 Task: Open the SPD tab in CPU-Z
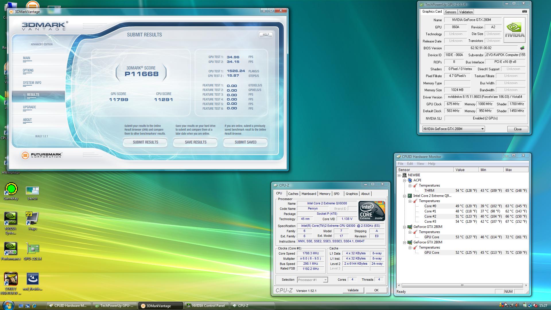[337, 194]
